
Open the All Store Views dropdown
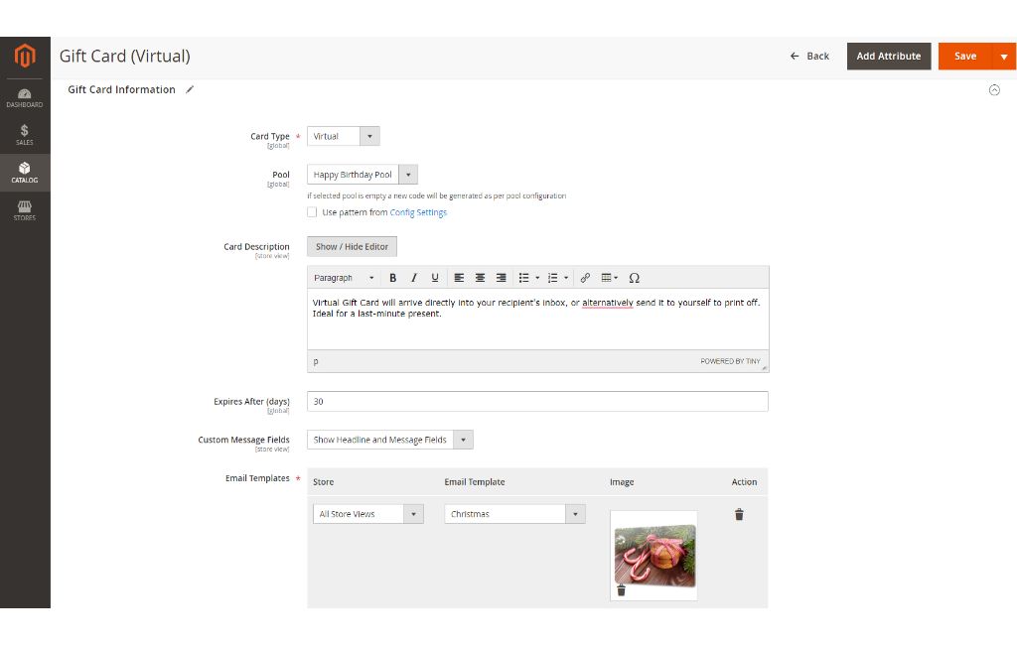(367, 514)
